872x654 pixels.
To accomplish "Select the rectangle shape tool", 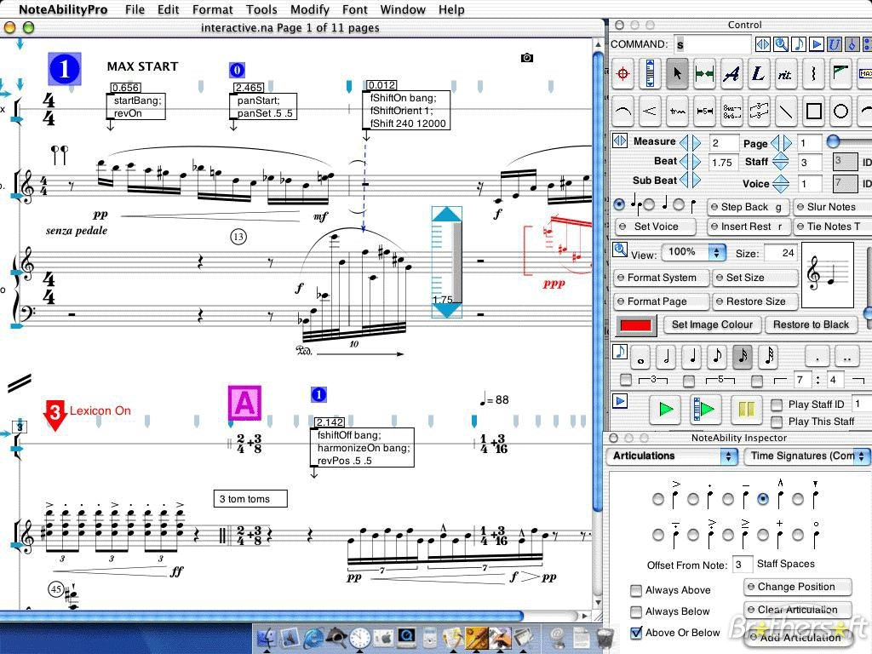I will [814, 111].
